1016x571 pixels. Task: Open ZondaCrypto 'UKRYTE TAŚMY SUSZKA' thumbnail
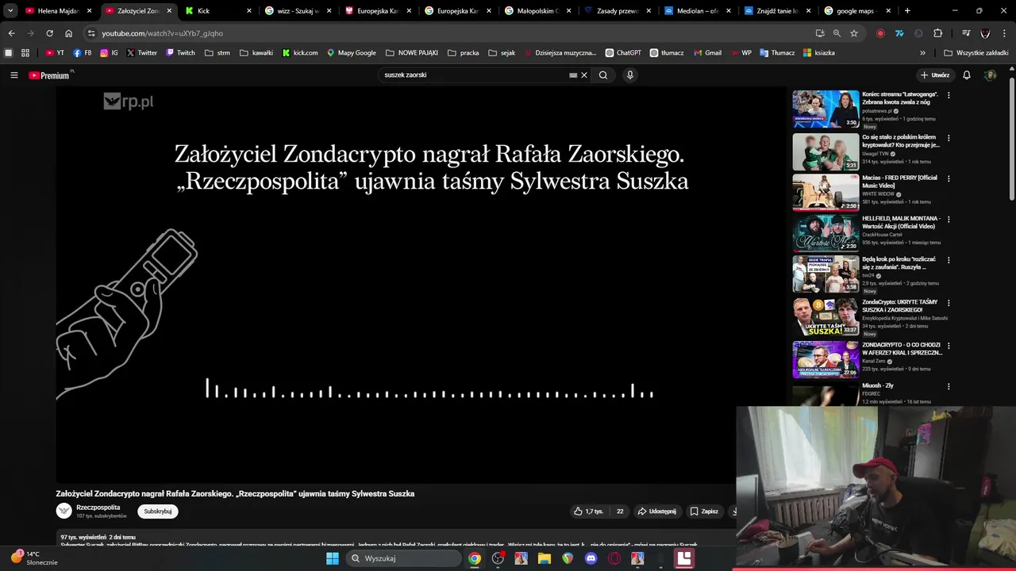[825, 316]
